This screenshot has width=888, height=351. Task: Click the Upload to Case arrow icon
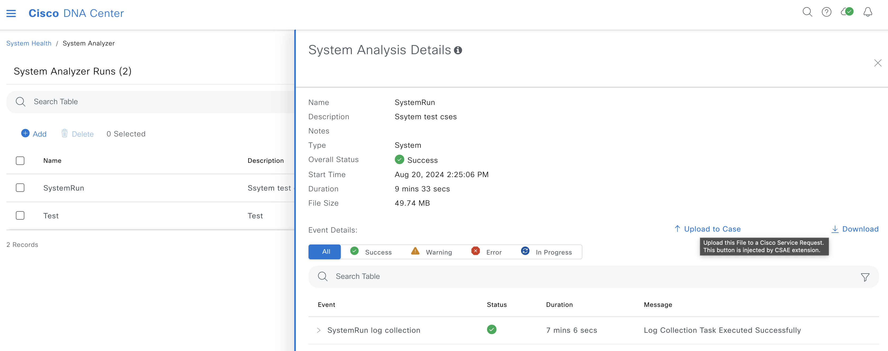pyautogui.click(x=677, y=229)
